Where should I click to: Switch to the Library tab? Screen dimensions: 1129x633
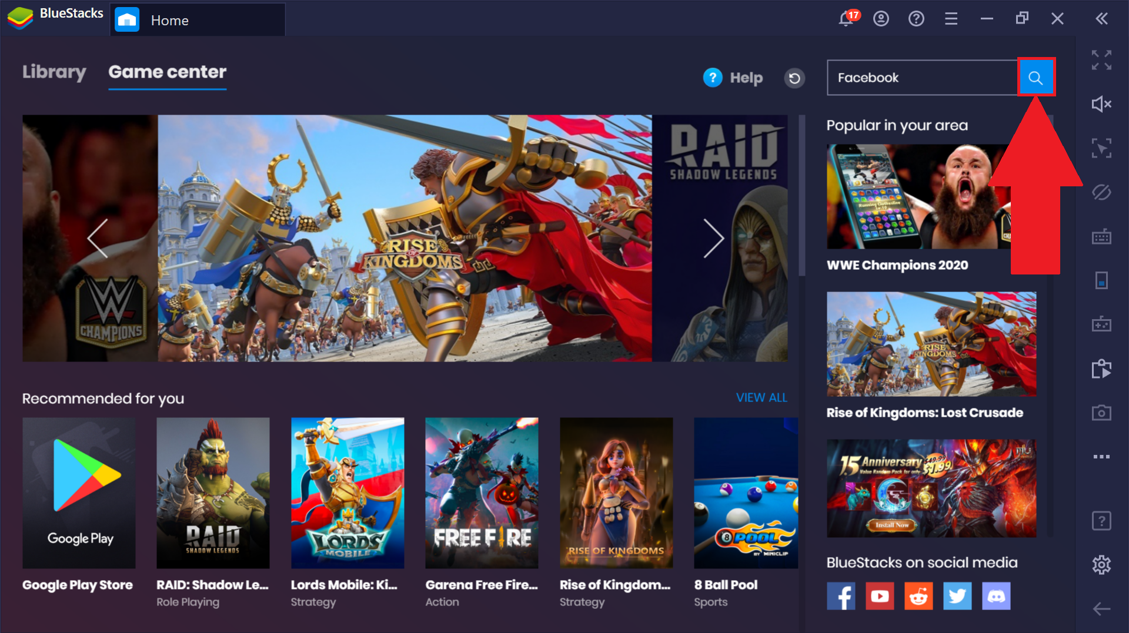[54, 72]
